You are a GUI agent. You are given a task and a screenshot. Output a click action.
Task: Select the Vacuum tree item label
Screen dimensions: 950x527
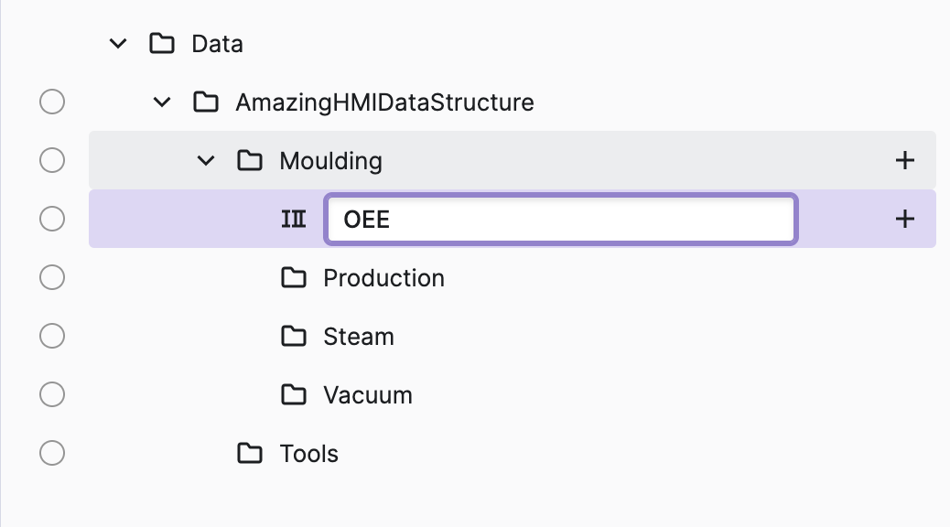368,395
